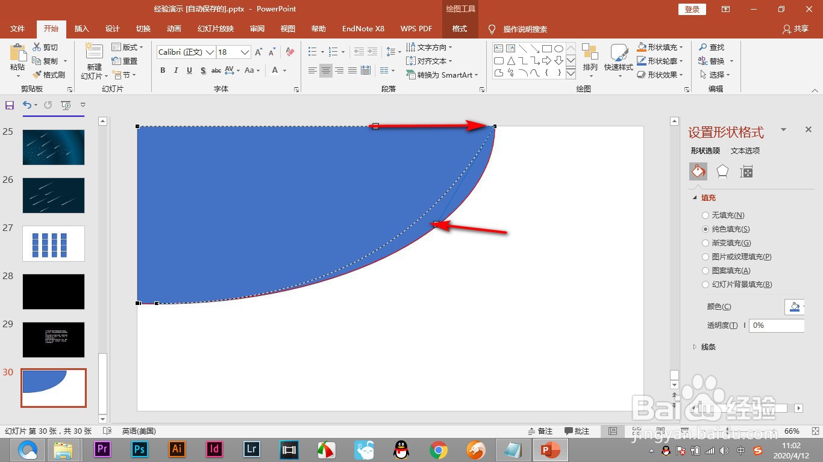The image size is (823, 462).
Task: Open Fill & Line paint bucket tab
Action: [x=698, y=172]
